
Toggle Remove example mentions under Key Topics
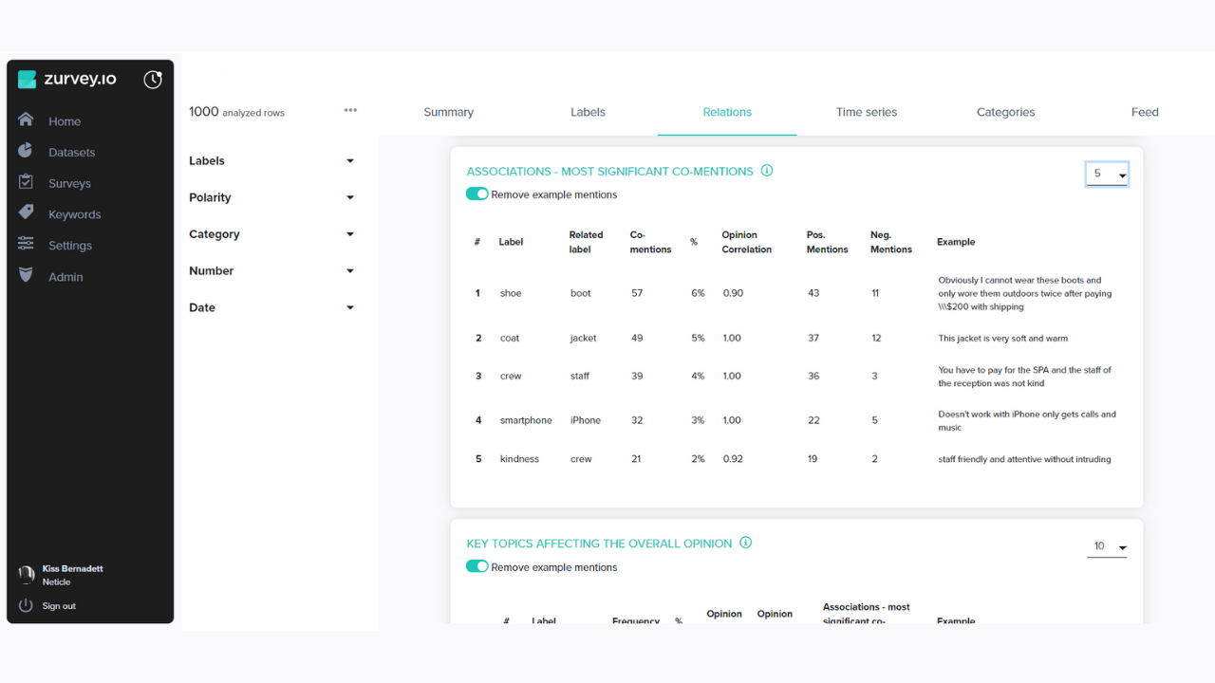[477, 566]
